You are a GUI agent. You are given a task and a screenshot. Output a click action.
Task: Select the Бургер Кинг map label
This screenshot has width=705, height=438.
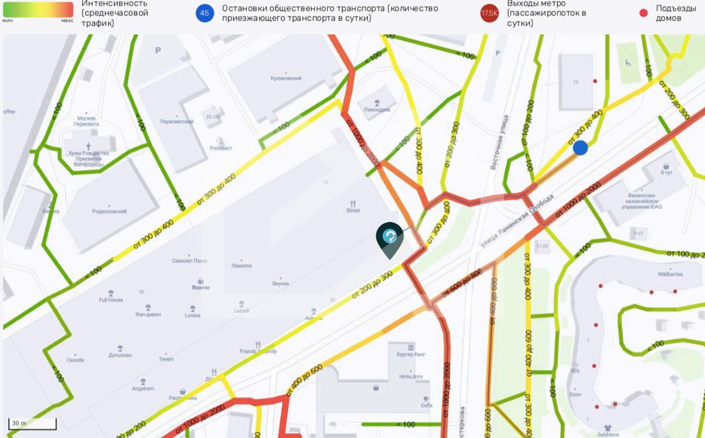pyautogui.click(x=411, y=354)
